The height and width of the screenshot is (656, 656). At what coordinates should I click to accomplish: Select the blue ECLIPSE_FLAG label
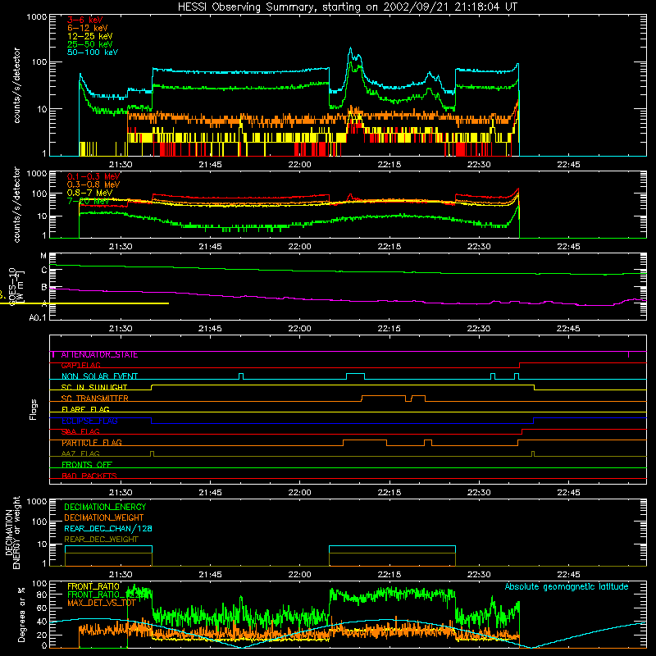point(89,421)
